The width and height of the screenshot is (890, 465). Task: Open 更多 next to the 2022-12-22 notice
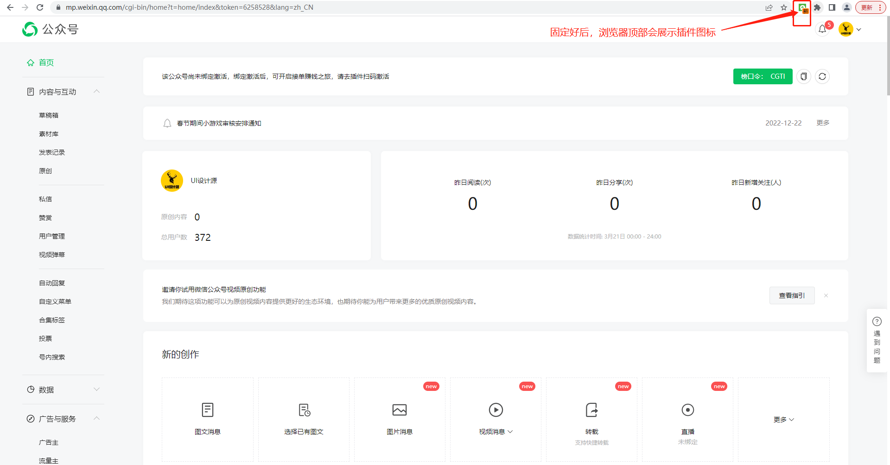click(823, 123)
